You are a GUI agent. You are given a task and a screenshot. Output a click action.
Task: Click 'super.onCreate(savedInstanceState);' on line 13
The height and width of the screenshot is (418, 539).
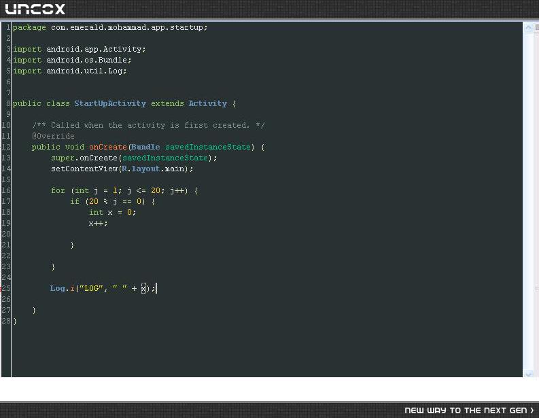coord(134,158)
